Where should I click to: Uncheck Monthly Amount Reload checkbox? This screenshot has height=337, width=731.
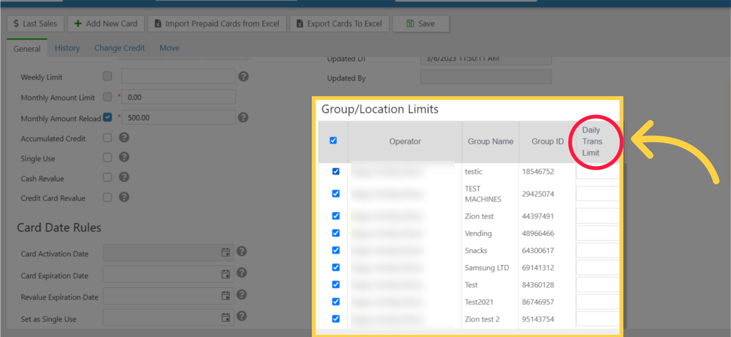[x=108, y=117]
